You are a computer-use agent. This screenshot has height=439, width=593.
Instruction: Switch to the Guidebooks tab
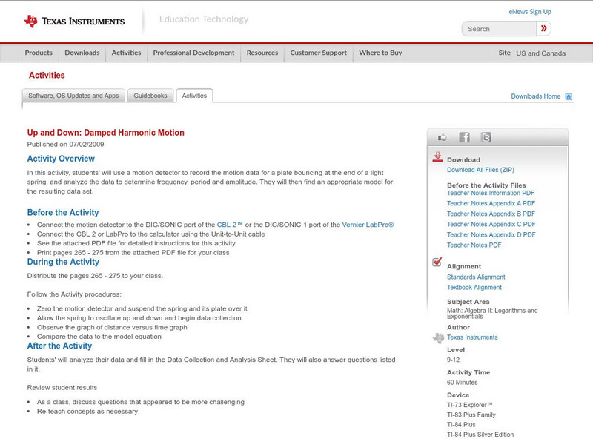(x=150, y=96)
